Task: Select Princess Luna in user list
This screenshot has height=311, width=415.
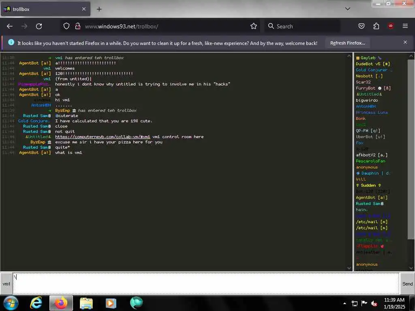Action: [372, 113]
